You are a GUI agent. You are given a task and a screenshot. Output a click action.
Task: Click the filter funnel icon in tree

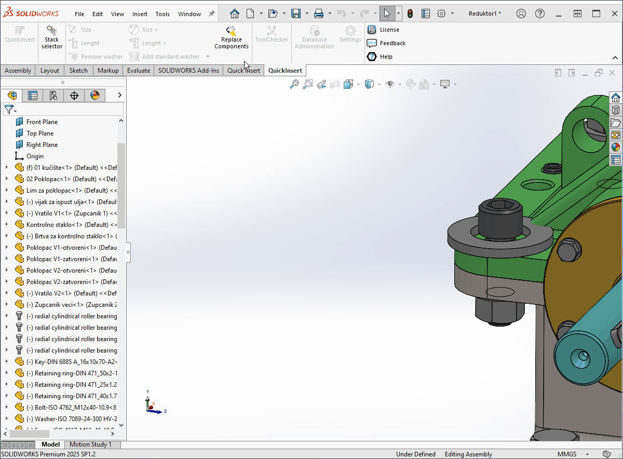9,109
